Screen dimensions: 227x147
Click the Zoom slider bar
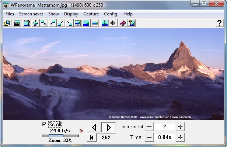click(60, 136)
